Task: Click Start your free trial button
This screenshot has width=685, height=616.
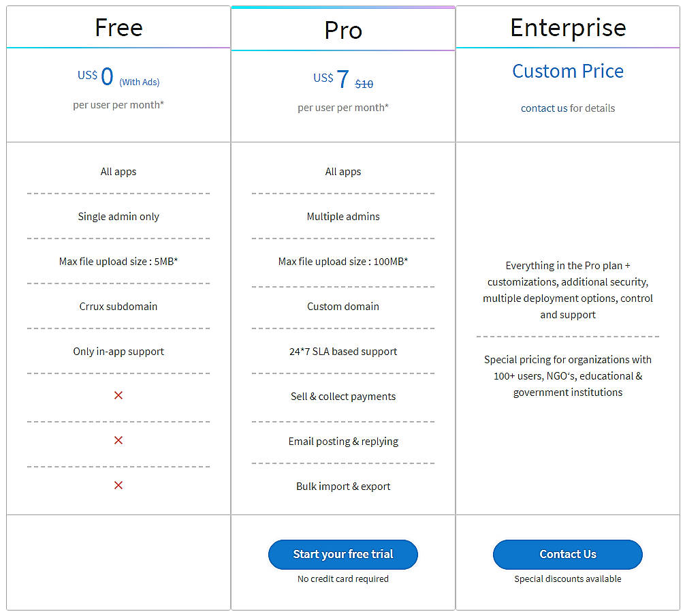Action: tap(343, 554)
